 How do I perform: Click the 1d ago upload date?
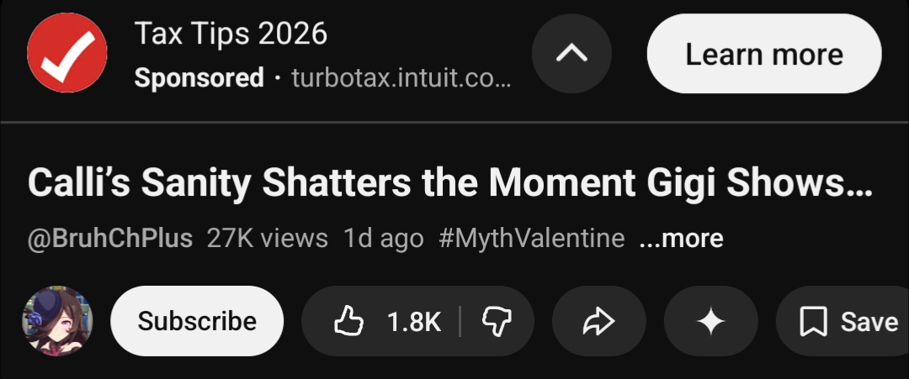[x=383, y=238]
